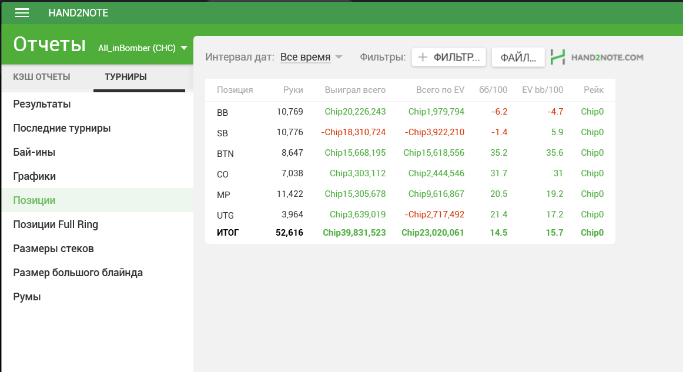Click the plus icon on filter button
The image size is (683, 372).
[x=422, y=57]
